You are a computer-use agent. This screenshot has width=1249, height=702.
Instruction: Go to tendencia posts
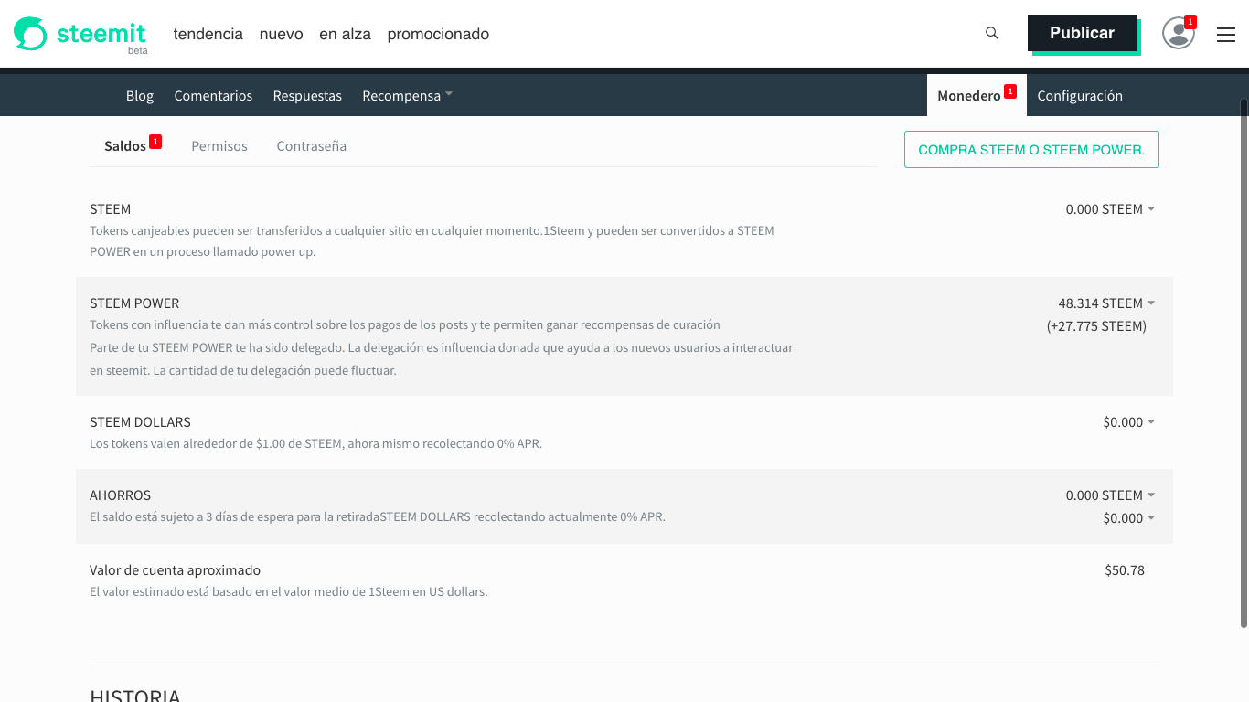[208, 34]
